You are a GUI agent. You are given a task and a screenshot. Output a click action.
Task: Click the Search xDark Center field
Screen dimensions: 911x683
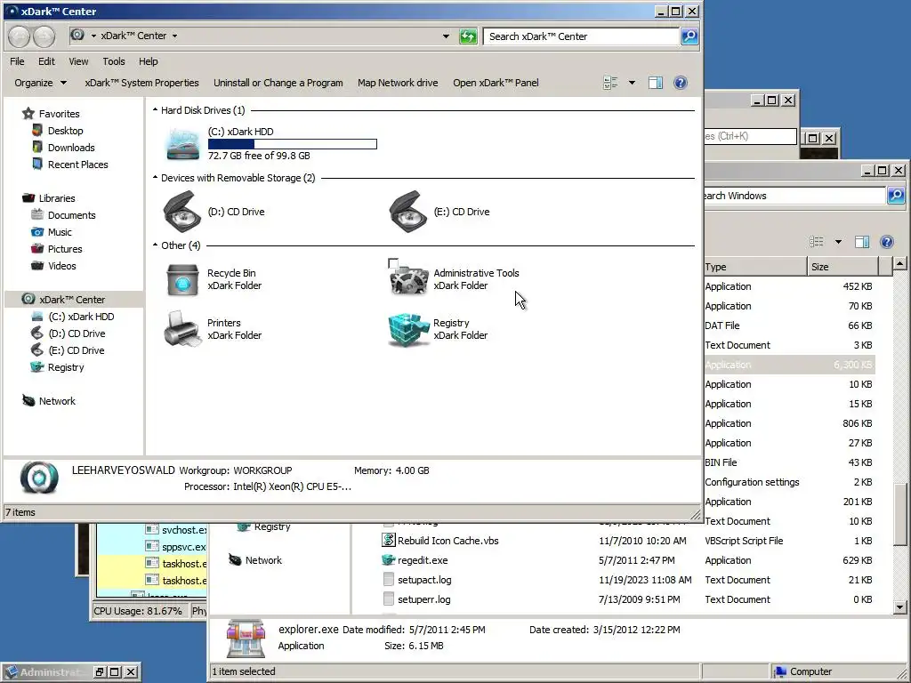(x=582, y=36)
